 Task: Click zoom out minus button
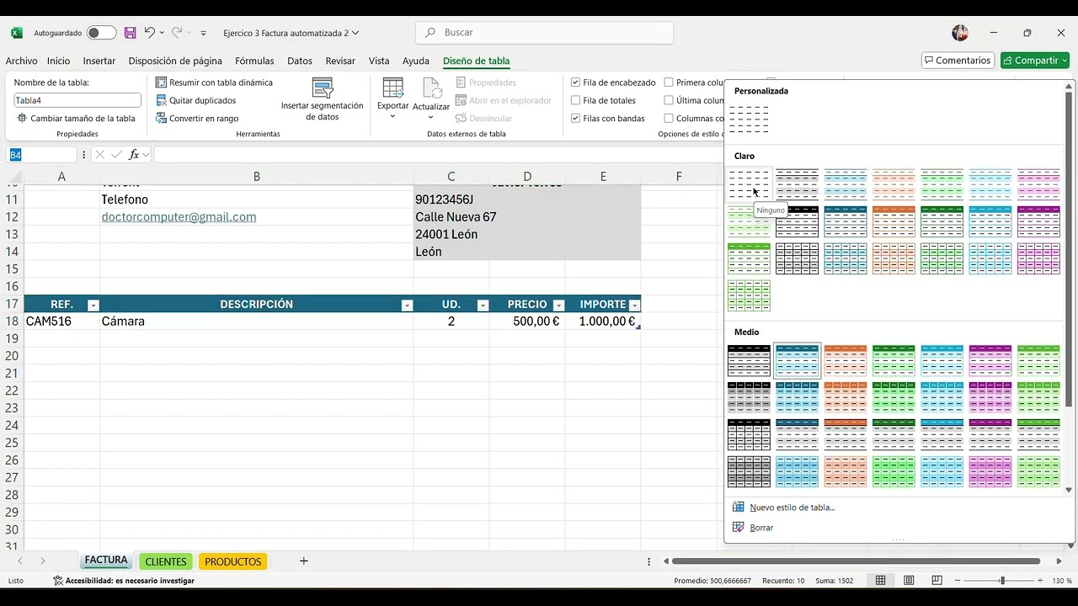point(958,581)
